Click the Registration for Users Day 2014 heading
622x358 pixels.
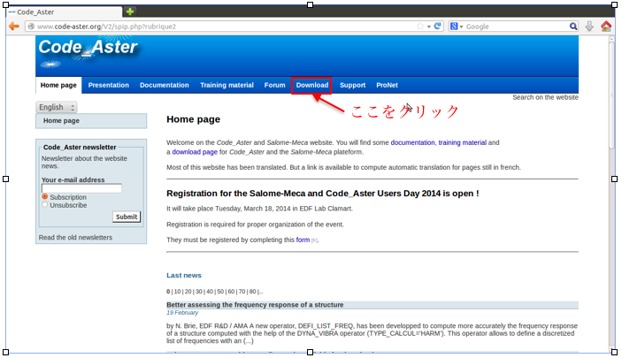(323, 194)
